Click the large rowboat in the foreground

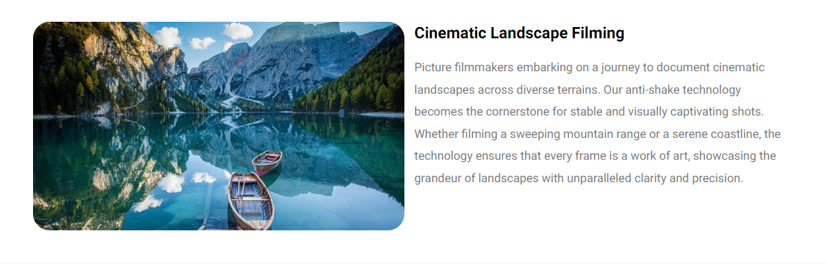click(x=250, y=200)
